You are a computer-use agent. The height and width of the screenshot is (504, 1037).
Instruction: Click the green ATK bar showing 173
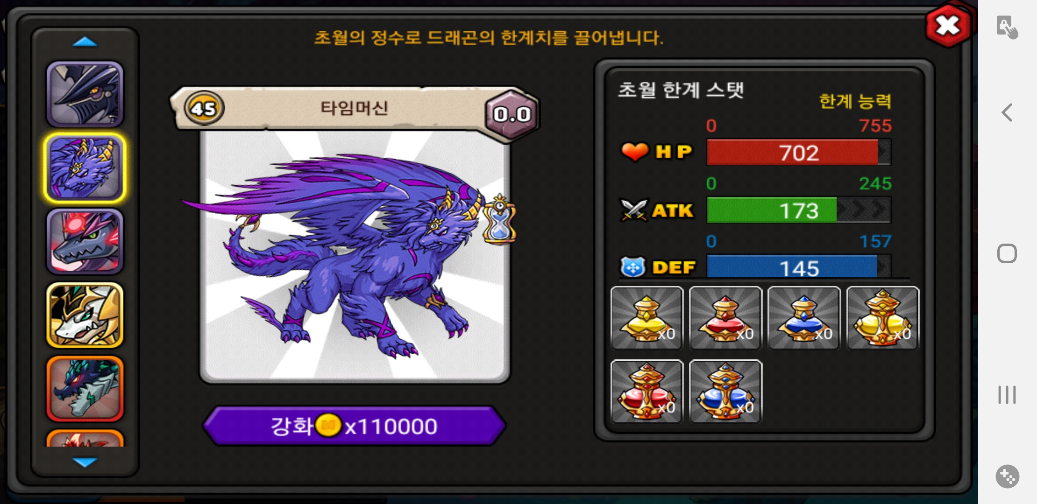click(x=799, y=210)
